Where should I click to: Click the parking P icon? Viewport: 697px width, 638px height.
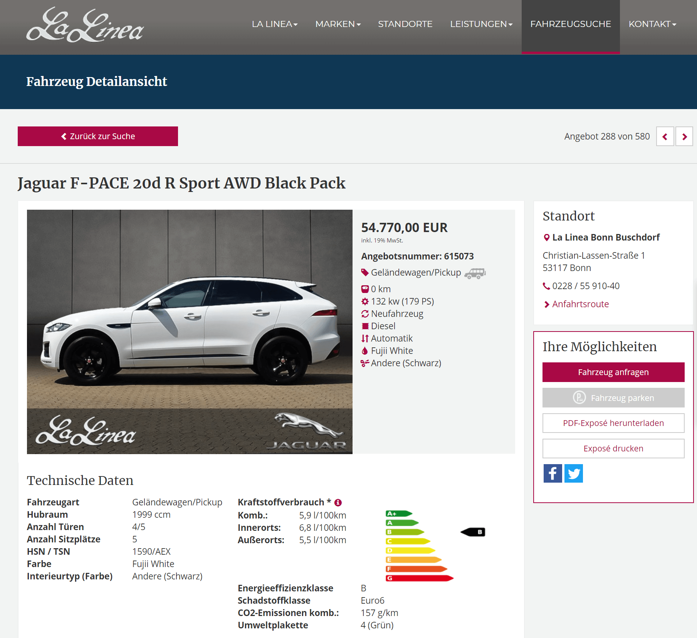tap(579, 397)
